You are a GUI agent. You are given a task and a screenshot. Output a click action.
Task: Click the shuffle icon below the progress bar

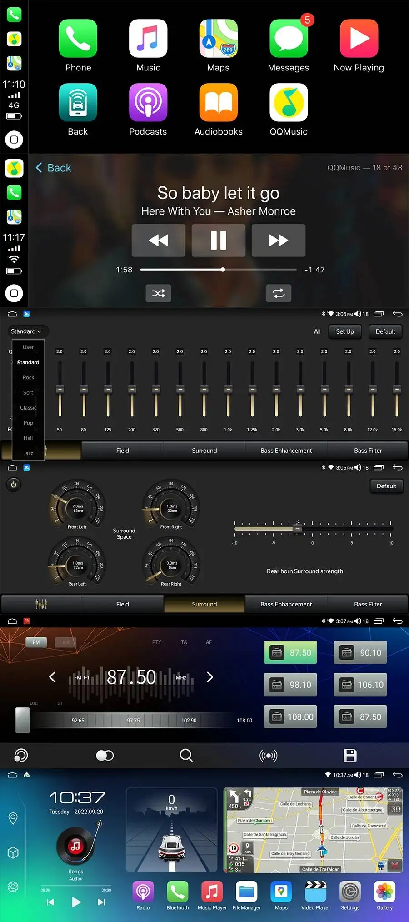[159, 293]
